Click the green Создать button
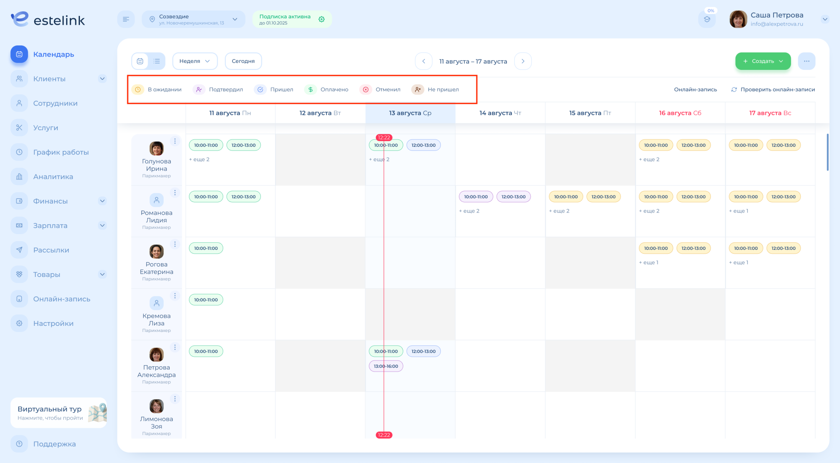840x463 pixels. [762, 61]
